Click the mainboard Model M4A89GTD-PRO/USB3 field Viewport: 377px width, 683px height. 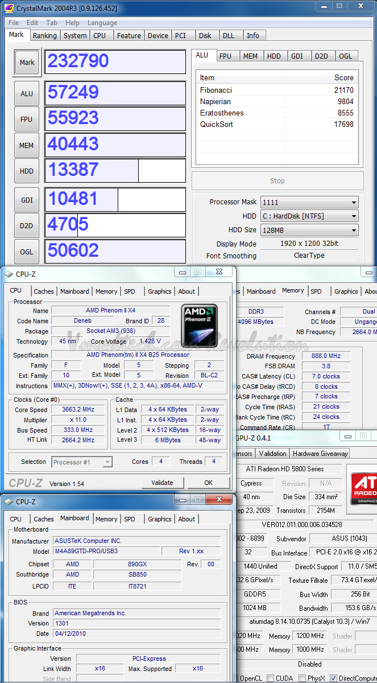[x=106, y=552]
